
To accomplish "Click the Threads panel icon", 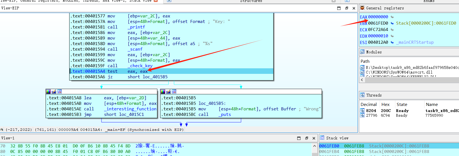I will point(362,95).
